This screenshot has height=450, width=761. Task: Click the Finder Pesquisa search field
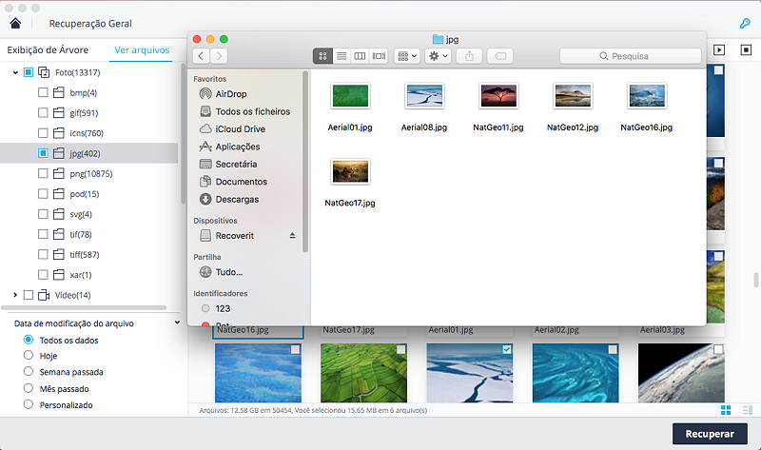coord(630,56)
